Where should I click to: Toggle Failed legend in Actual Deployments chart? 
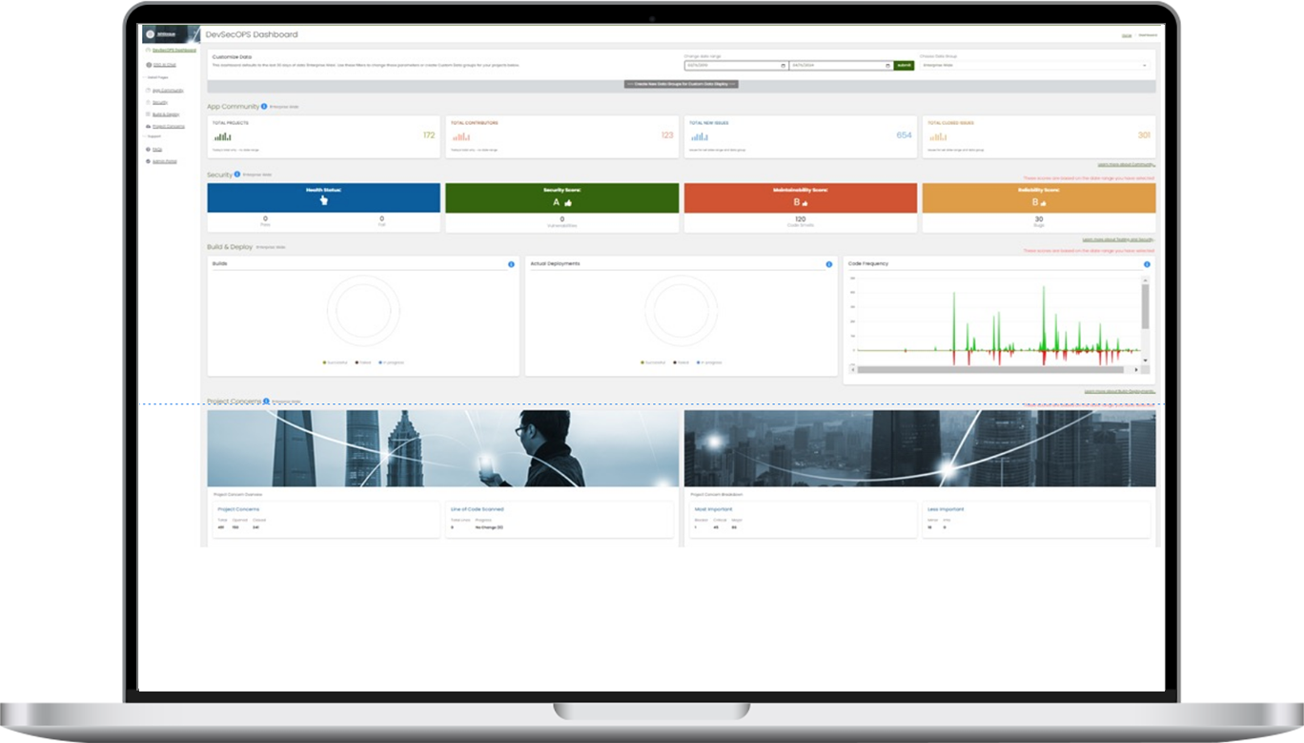tap(682, 362)
